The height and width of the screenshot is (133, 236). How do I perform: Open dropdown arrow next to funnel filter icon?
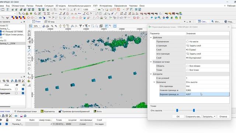[x=83, y=26]
